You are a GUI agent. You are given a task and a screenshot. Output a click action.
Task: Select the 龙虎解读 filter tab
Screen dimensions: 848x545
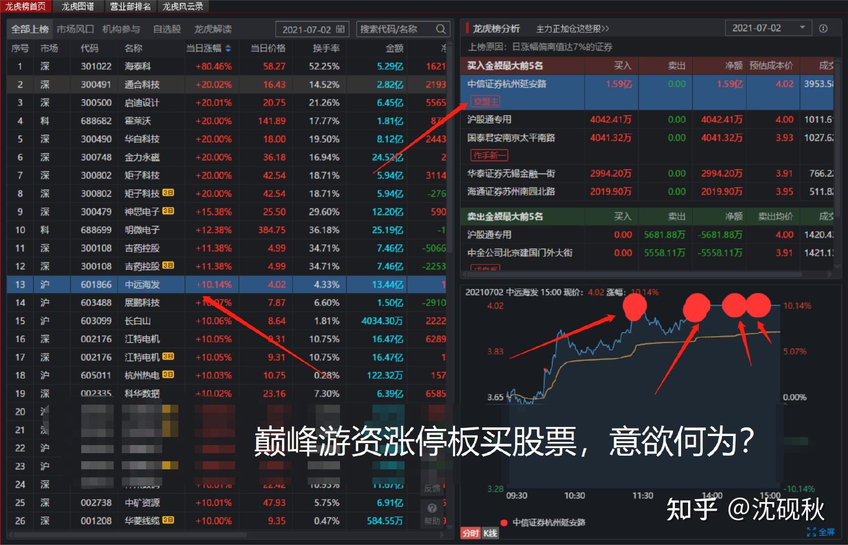tap(213, 29)
